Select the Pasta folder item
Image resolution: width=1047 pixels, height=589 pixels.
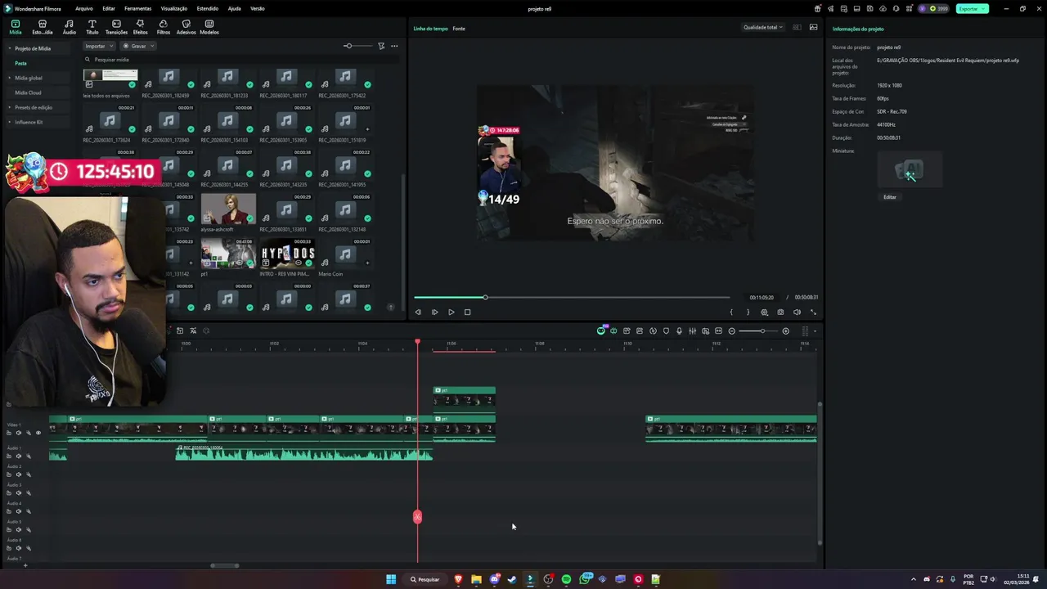coord(20,63)
